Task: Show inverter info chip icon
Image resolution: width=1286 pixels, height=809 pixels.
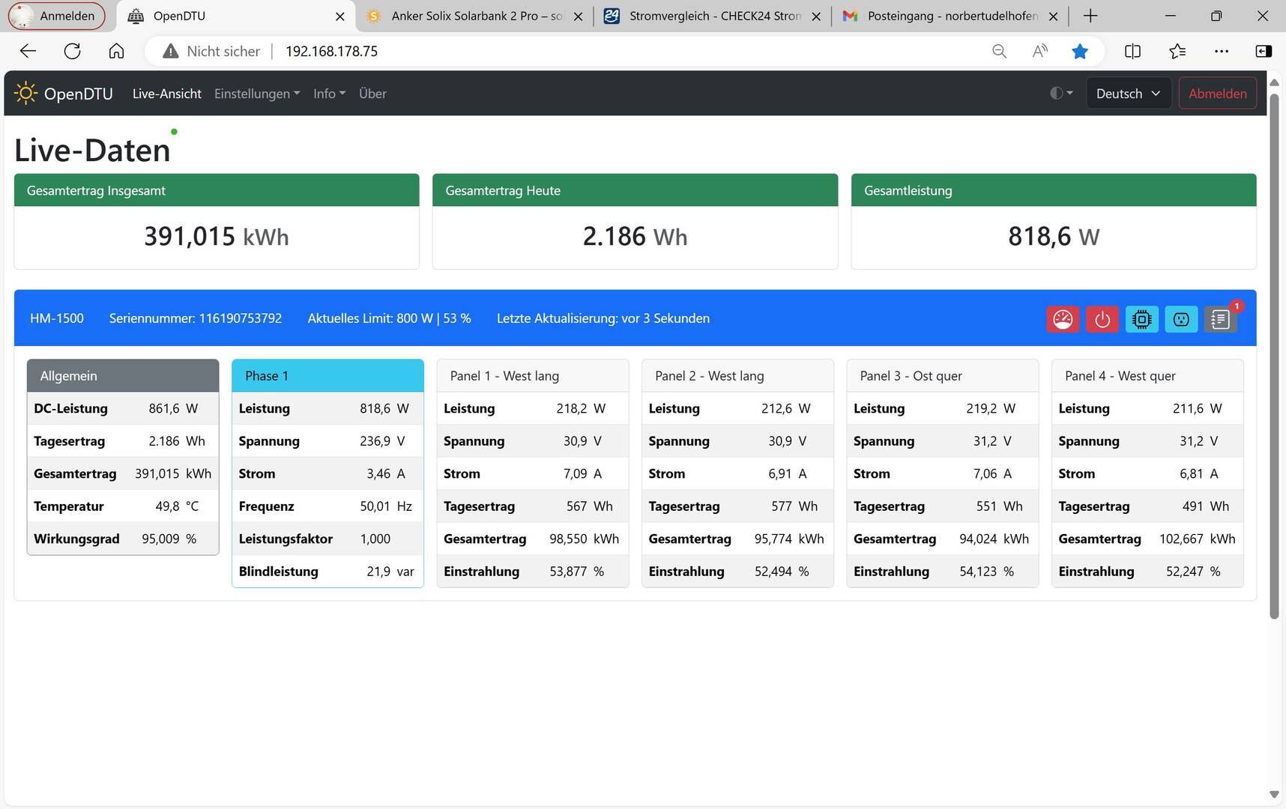Action: tap(1141, 319)
